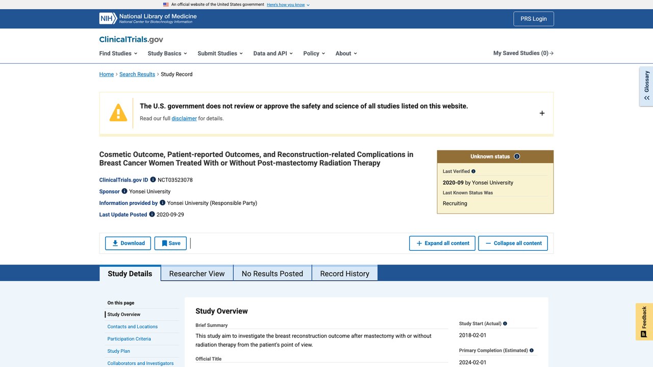
Task: Click Expand all content button
Action: tap(442, 243)
